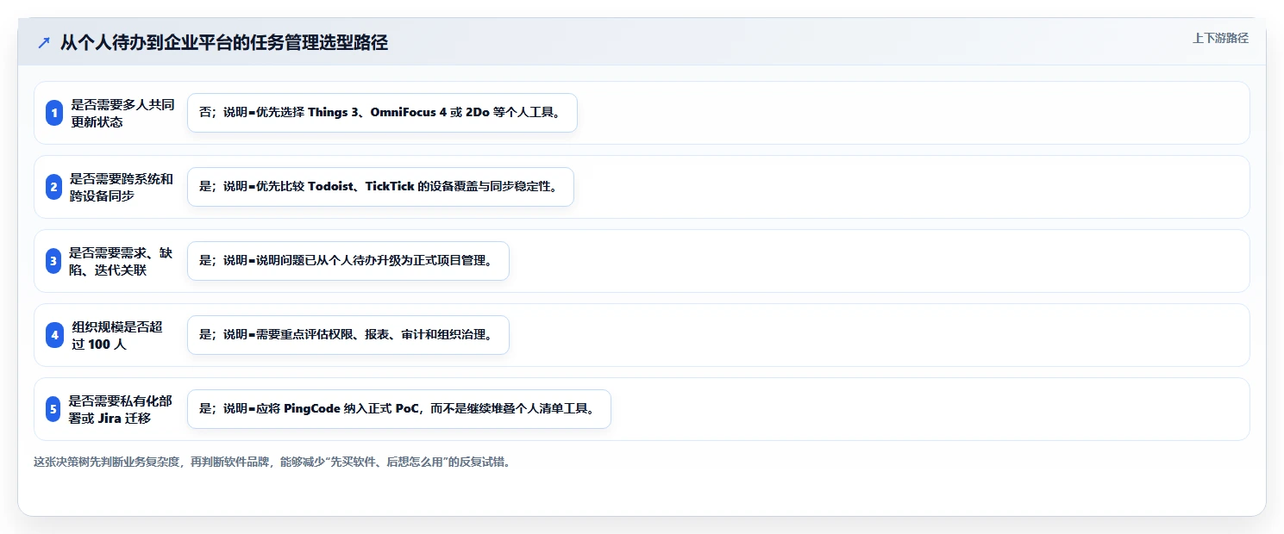Image resolution: width=1284 pixels, height=534 pixels.
Task: Open the answer box about 正式项目管理
Action: pyautogui.click(x=348, y=261)
